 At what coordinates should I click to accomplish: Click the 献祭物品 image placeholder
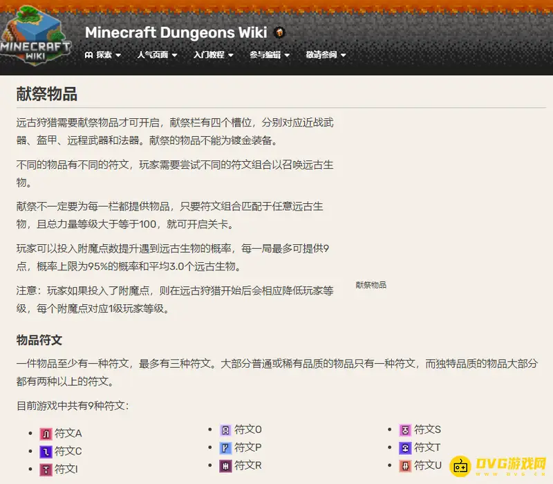pyautogui.click(x=371, y=285)
